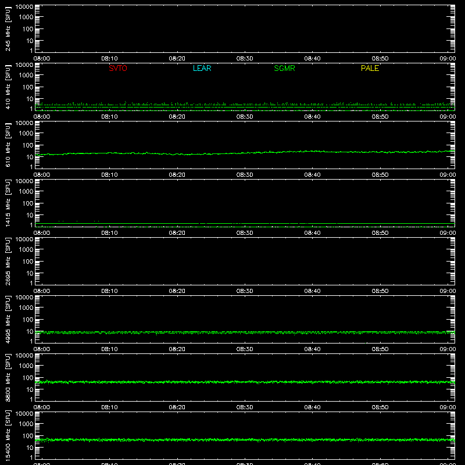Screen dimensions: 465x465
Task: Select the 8800 MHz [SFU] axis title
Action: 8,377
